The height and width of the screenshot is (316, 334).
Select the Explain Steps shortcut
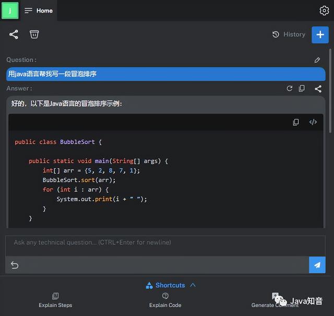55,300
